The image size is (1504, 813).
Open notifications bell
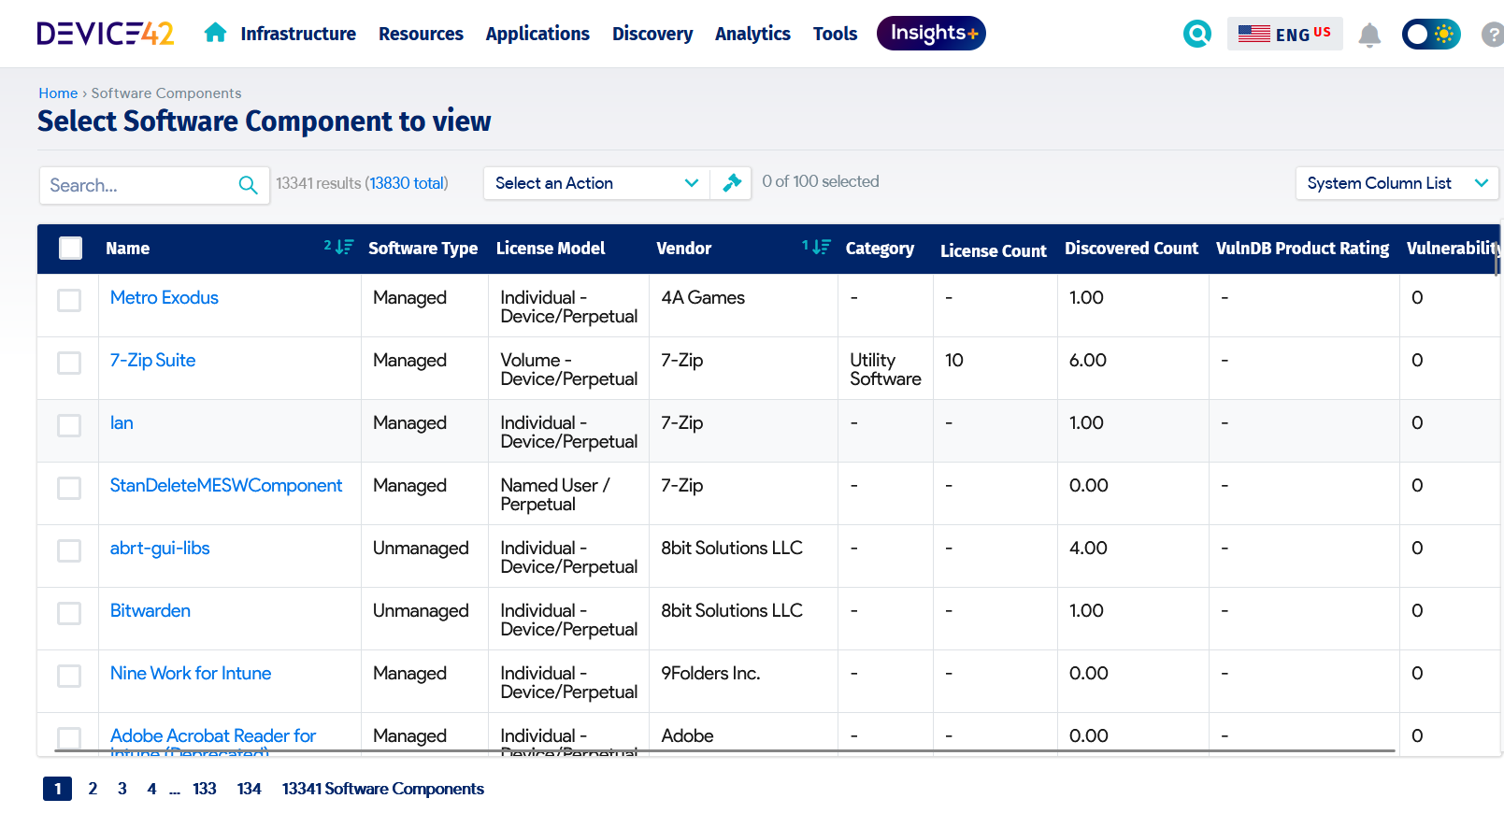(x=1369, y=35)
